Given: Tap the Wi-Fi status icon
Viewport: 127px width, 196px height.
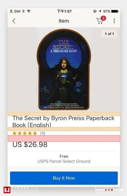Looking at the screenshot, I should point(29,11).
